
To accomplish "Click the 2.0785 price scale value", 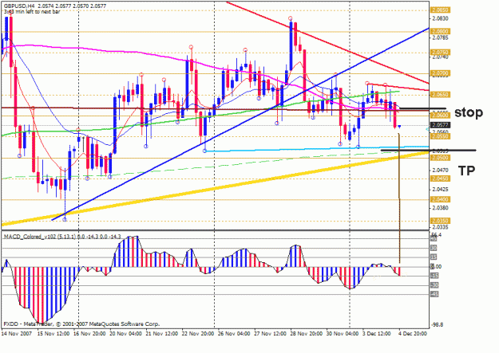I will click(x=440, y=37).
